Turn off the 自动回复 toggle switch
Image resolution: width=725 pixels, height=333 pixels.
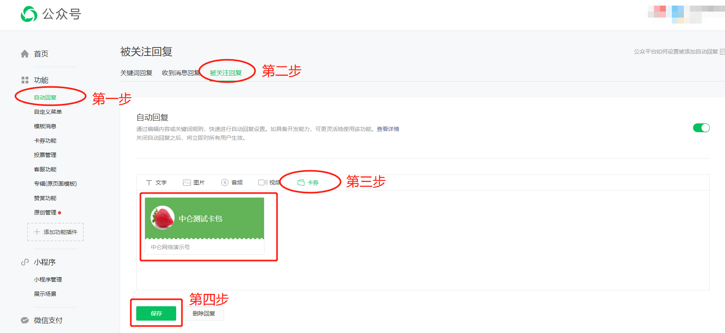[x=701, y=128]
